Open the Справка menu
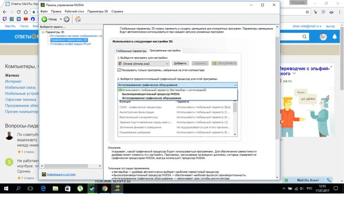This screenshot has width=344, height=209. [x=117, y=12]
